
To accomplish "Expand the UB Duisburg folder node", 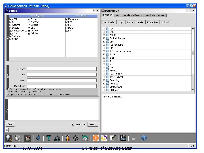I will coord(104,87).
